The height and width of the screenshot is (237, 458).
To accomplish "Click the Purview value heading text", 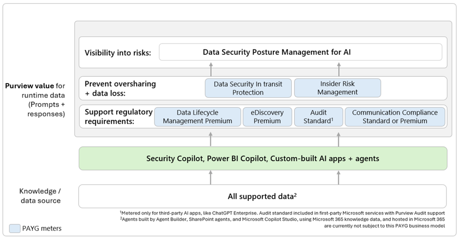I will point(26,86).
